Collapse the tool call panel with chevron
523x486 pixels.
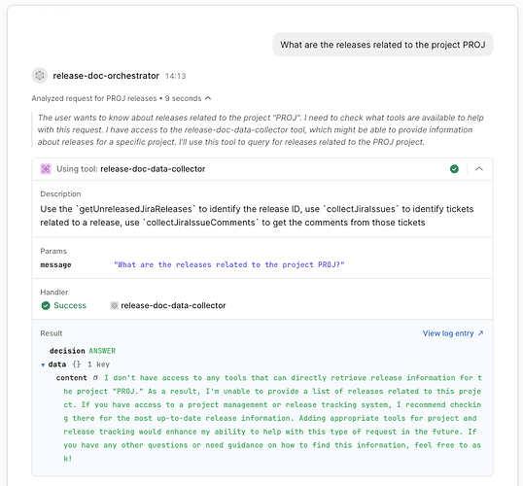click(x=479, y=169)
